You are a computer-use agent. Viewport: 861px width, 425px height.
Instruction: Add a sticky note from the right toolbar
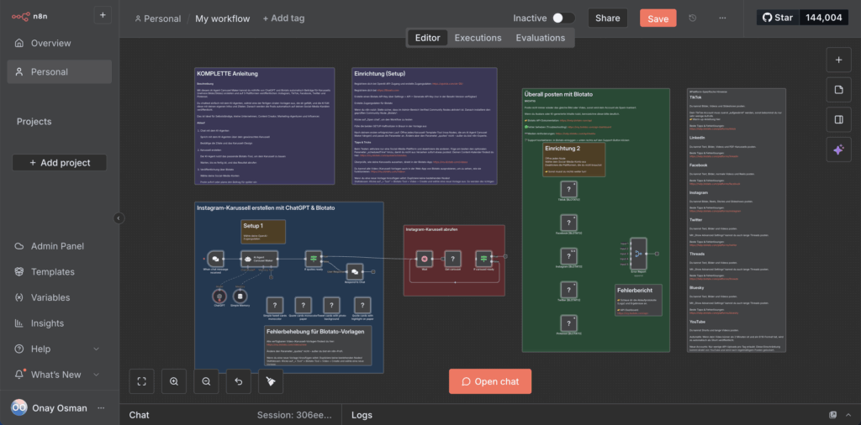click(x=838, y=90)
